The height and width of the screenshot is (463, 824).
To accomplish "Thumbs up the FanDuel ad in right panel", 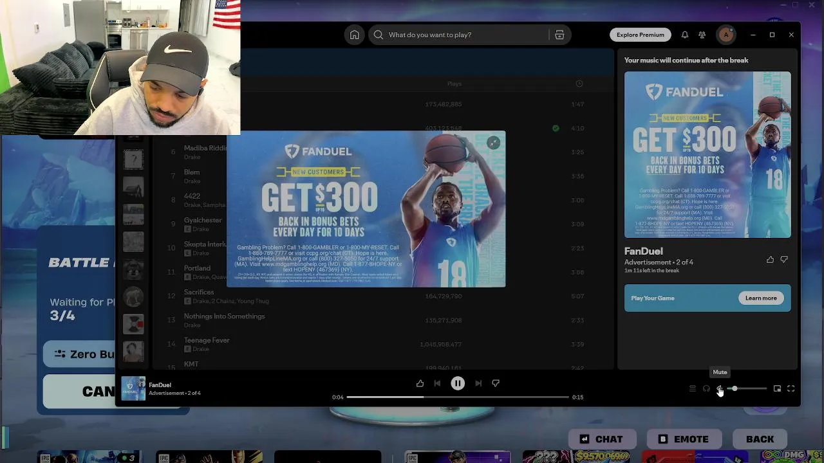I will [x=770, y=260].
